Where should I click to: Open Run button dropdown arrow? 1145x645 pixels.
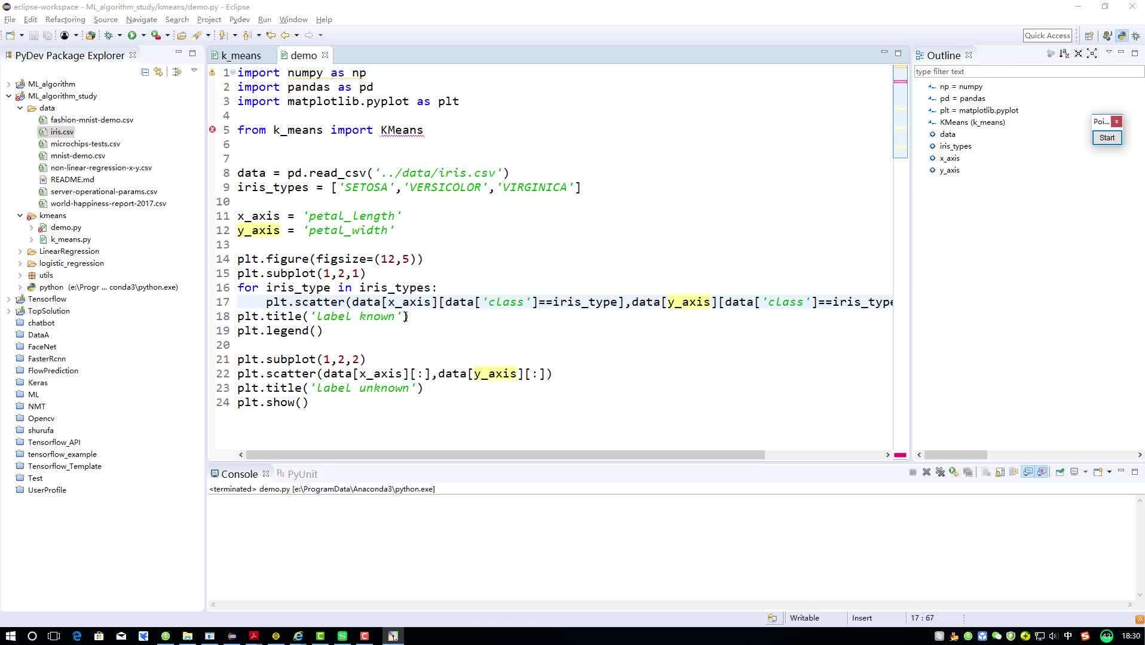(143, 35)
